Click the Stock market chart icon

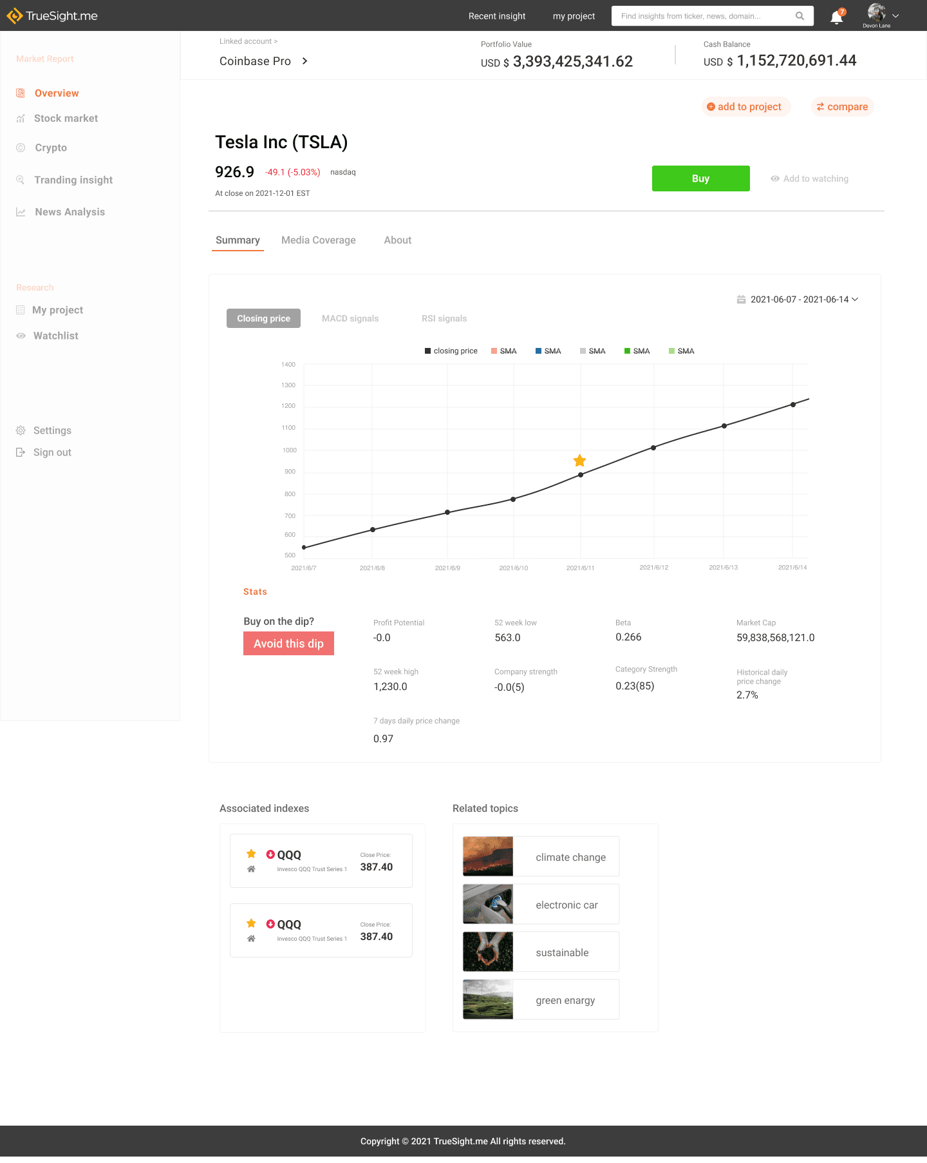(21, 119)
